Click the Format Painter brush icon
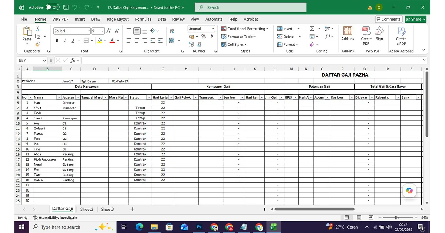The width and height of the screenshot is (445, 233). coord(37,44)
